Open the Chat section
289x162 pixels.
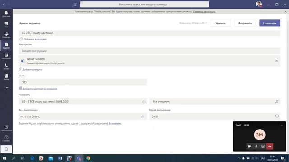[x=6, y=24]
